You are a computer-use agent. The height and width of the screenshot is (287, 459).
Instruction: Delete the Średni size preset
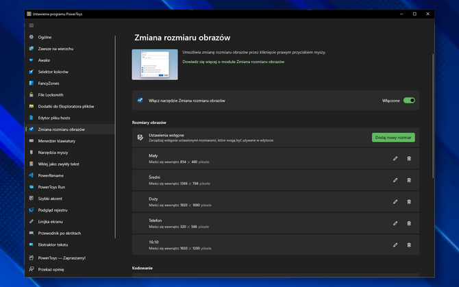(x=409, y=180)
